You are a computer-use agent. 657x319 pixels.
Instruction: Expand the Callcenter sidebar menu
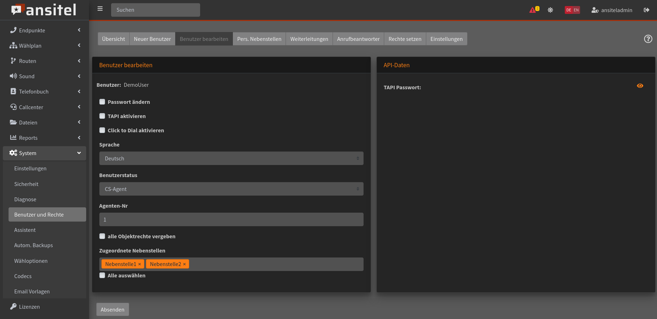pyautogui.click(x=45, y=107)
